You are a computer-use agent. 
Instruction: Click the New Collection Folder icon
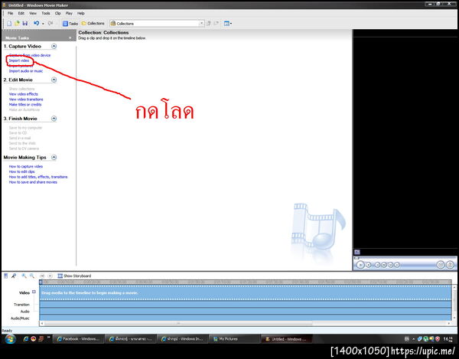(216, 24)
